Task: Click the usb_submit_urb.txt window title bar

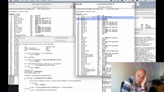Action: (x=61, y=38)
